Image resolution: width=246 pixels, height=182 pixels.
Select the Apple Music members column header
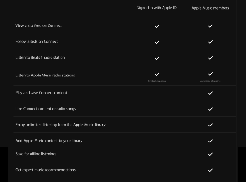210,8
